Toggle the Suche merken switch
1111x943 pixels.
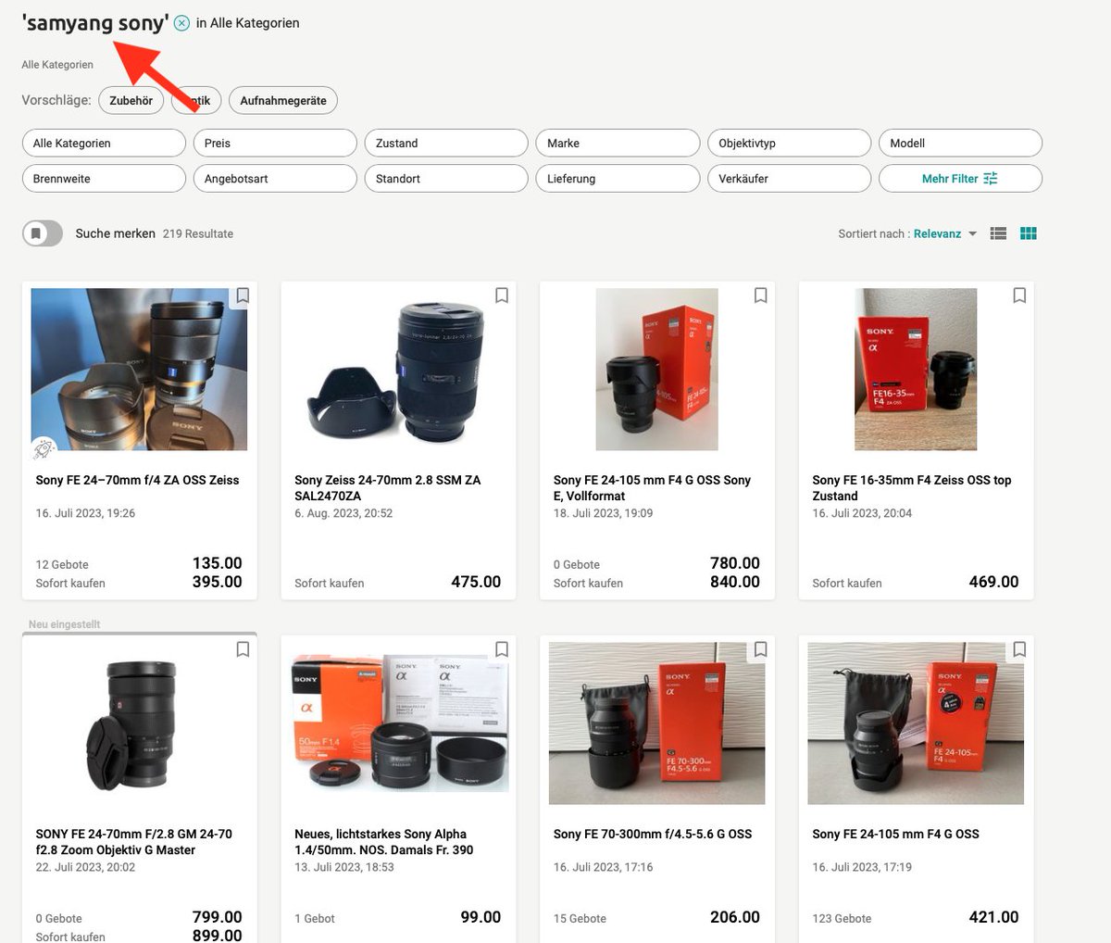[x=43, y=233]
